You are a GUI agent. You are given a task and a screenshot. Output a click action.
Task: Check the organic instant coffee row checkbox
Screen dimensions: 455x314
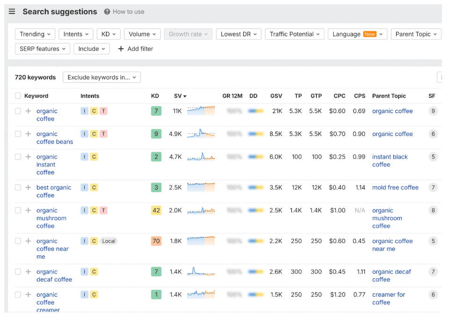click(x=18, y=157)
